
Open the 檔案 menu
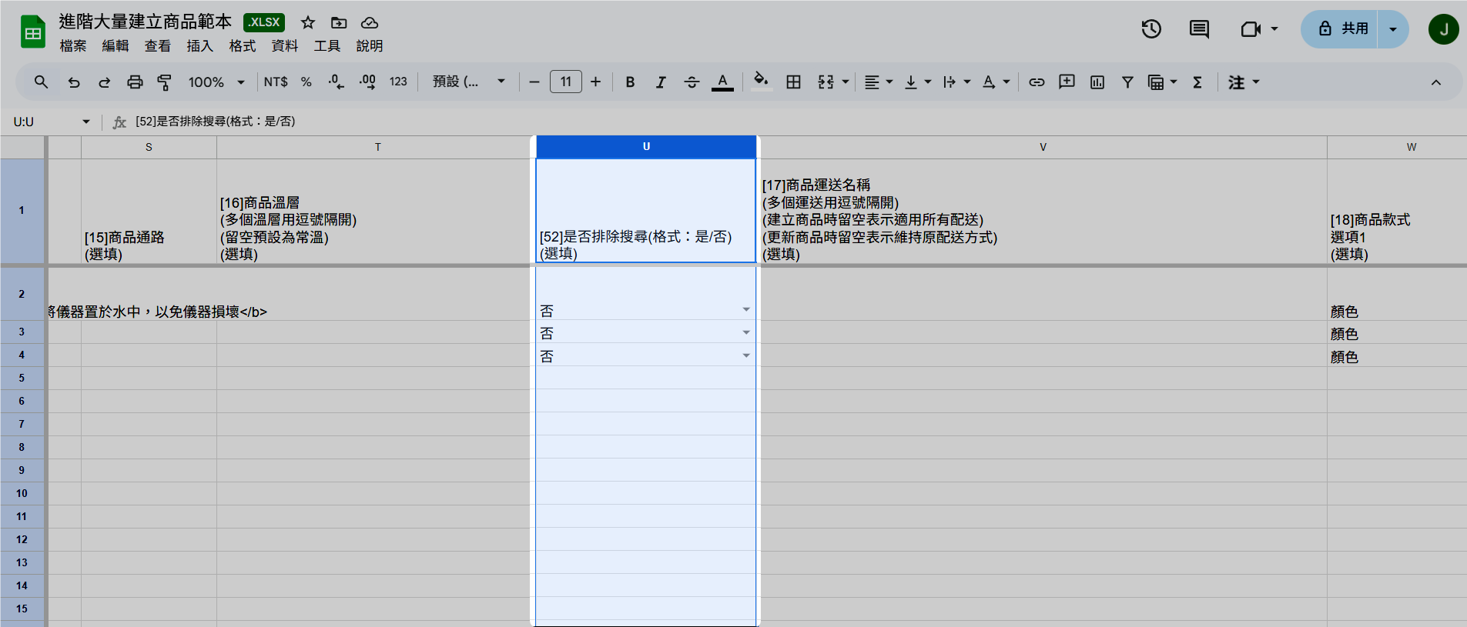[73, 46]
